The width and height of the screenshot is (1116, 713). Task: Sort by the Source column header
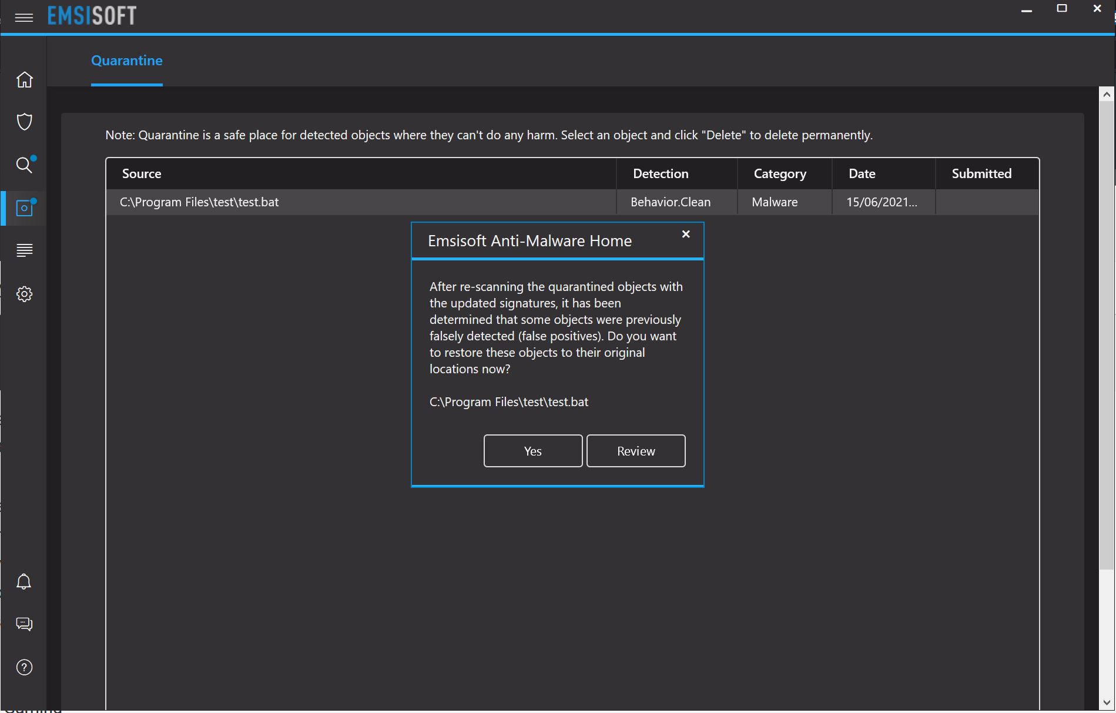(361, 173)
